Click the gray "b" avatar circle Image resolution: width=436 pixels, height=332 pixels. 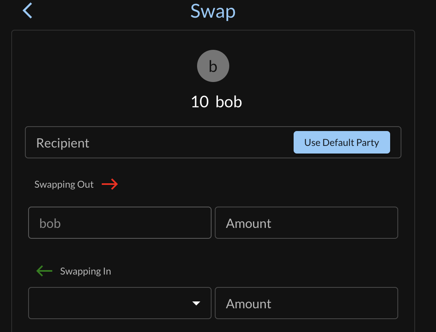(x=213, y=66)
